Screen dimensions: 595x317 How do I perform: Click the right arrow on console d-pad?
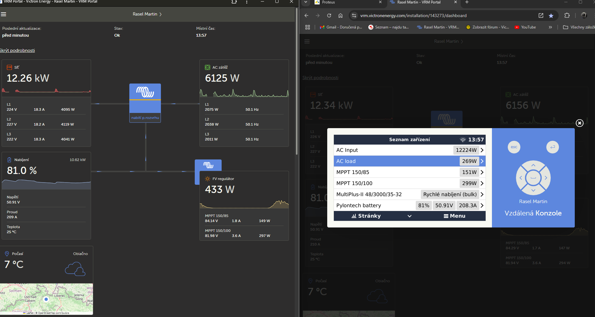546,178
